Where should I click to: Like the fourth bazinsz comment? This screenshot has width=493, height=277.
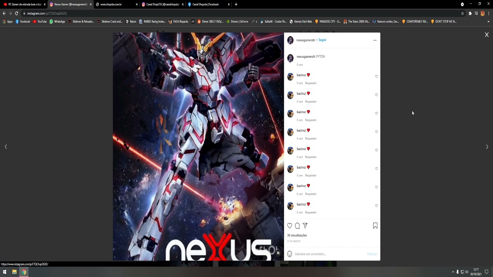[376, 132]
